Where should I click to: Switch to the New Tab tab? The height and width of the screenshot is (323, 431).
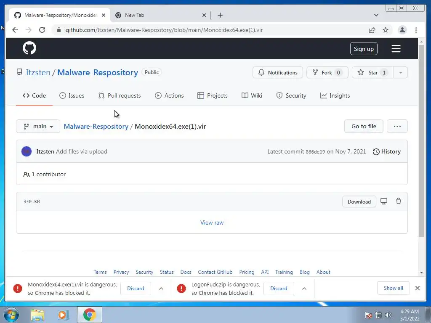coord(160,15)
